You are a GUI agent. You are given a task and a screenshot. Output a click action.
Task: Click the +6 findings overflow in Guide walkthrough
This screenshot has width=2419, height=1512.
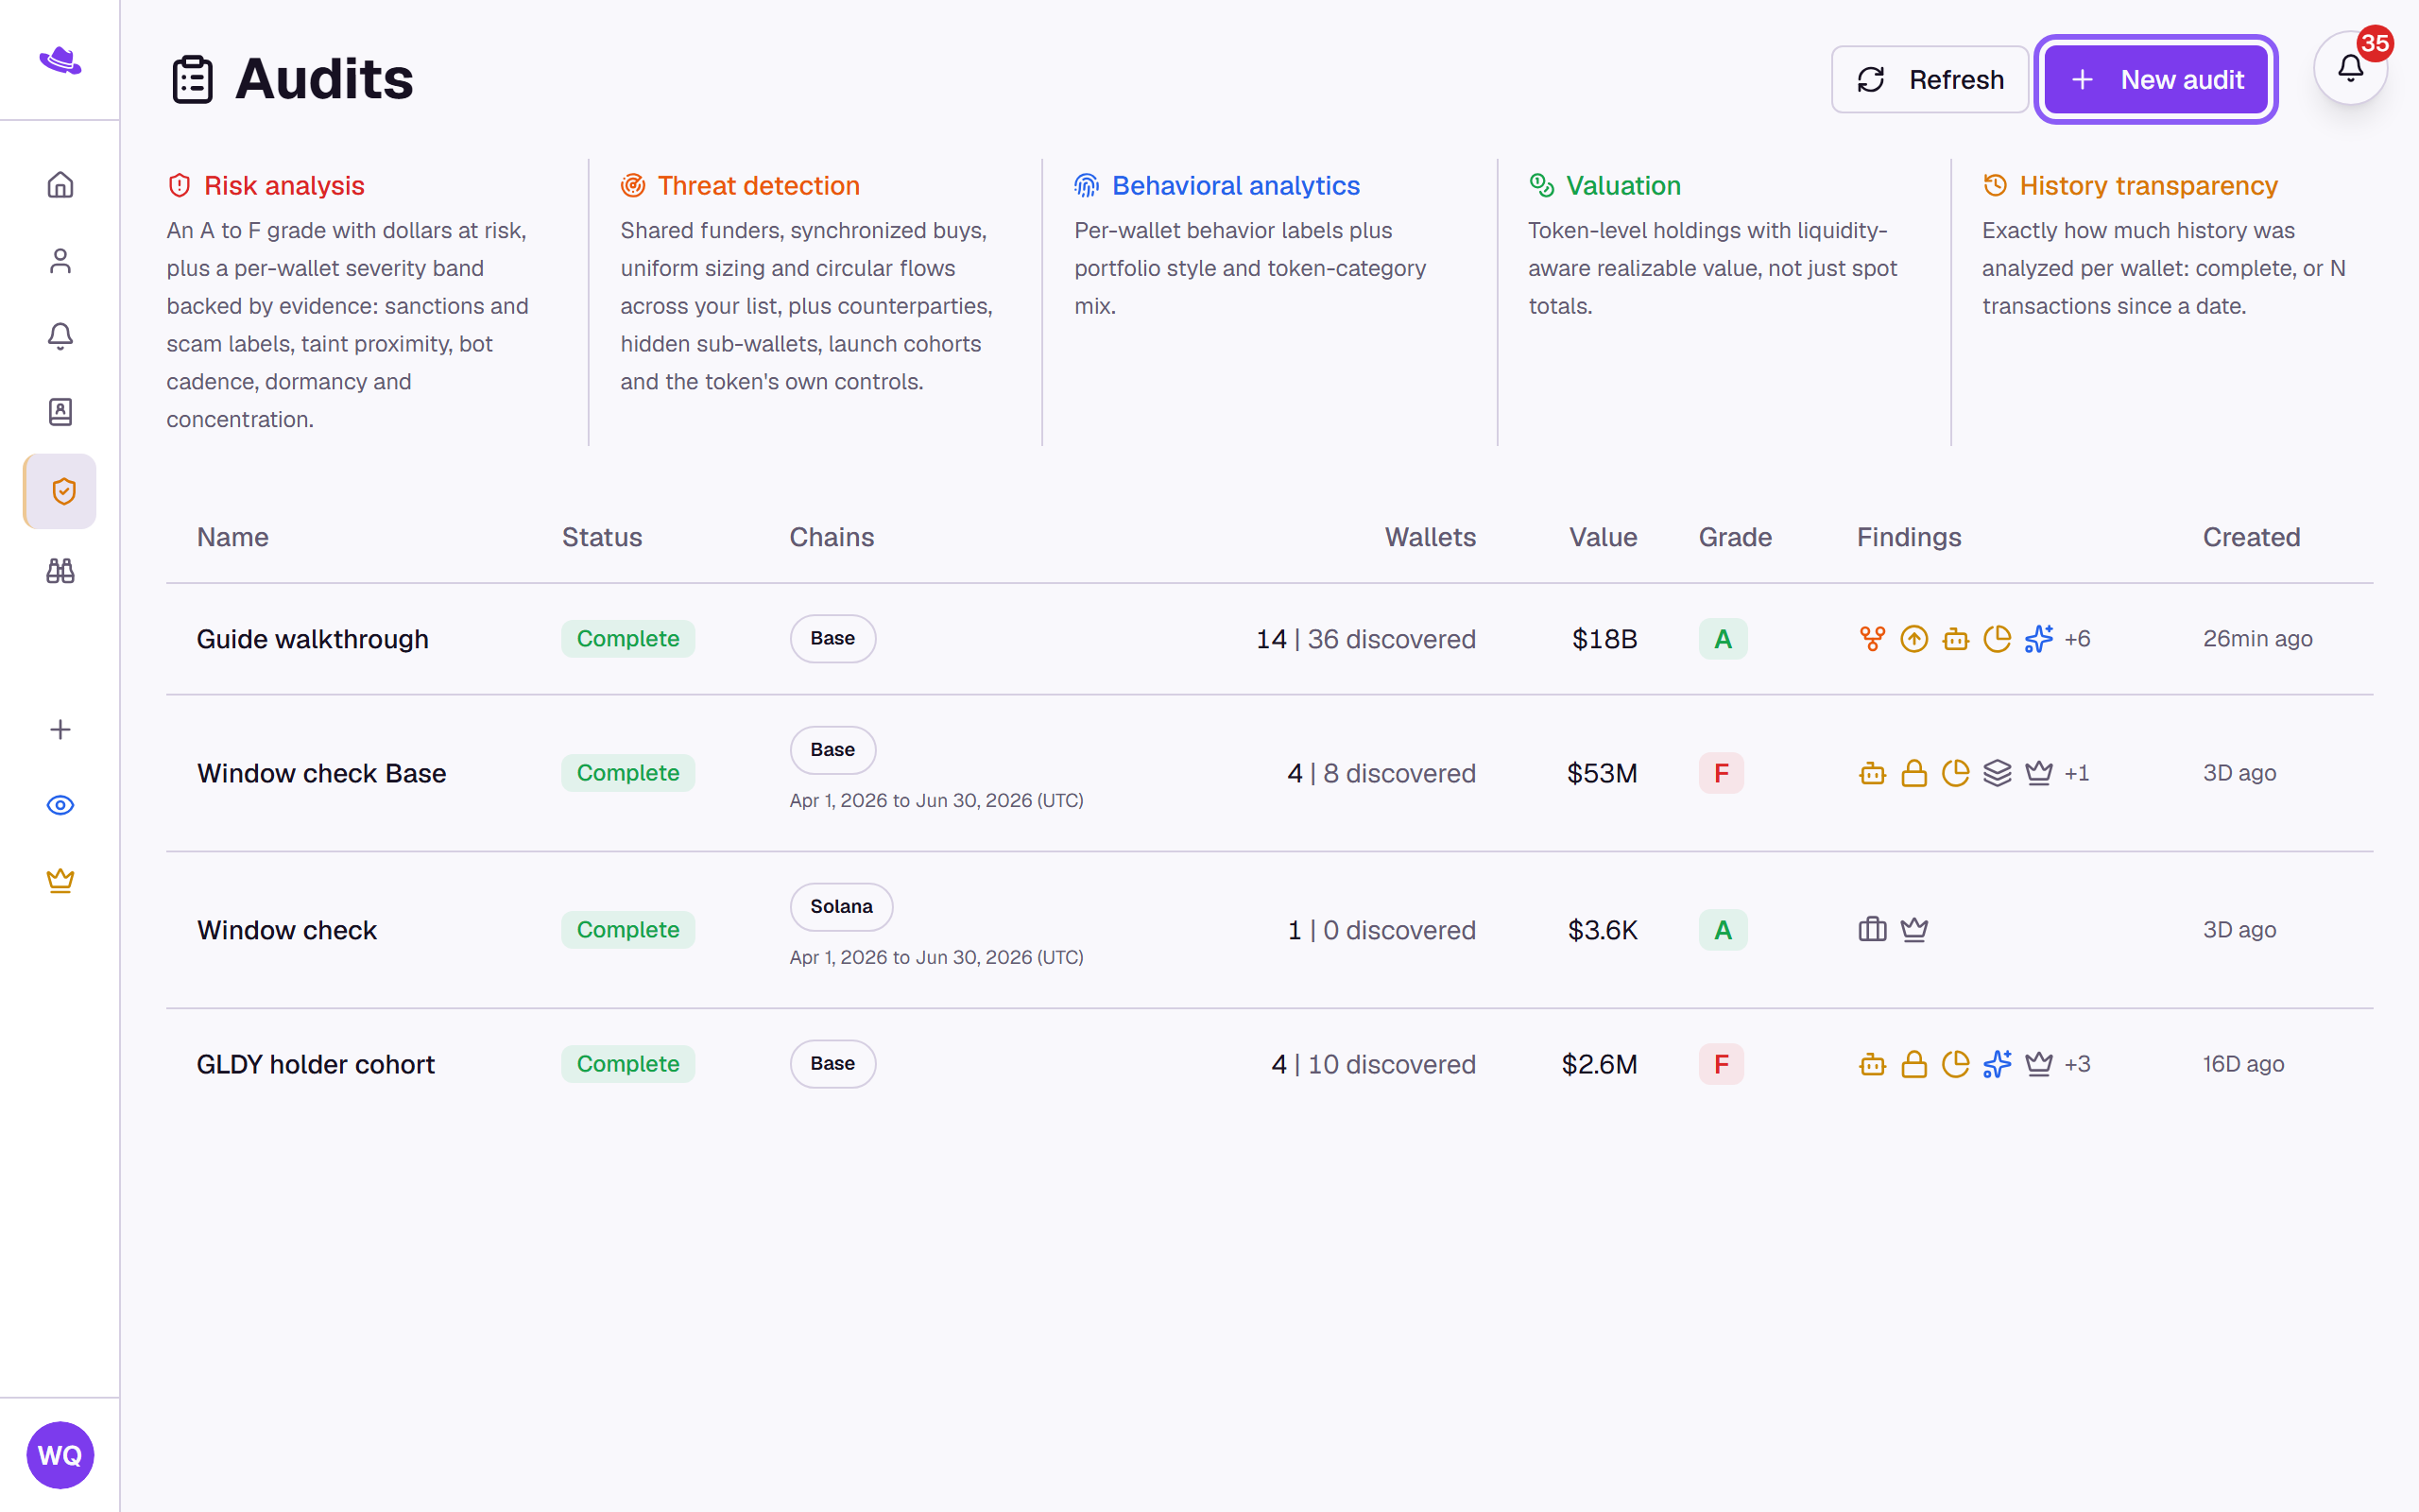click(x=2077, y=639)
